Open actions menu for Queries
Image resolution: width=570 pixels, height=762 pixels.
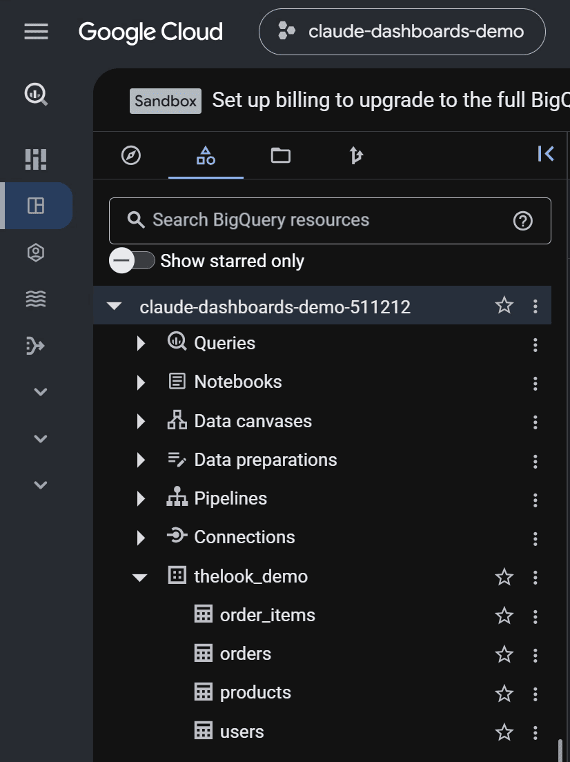pos(535,344)
